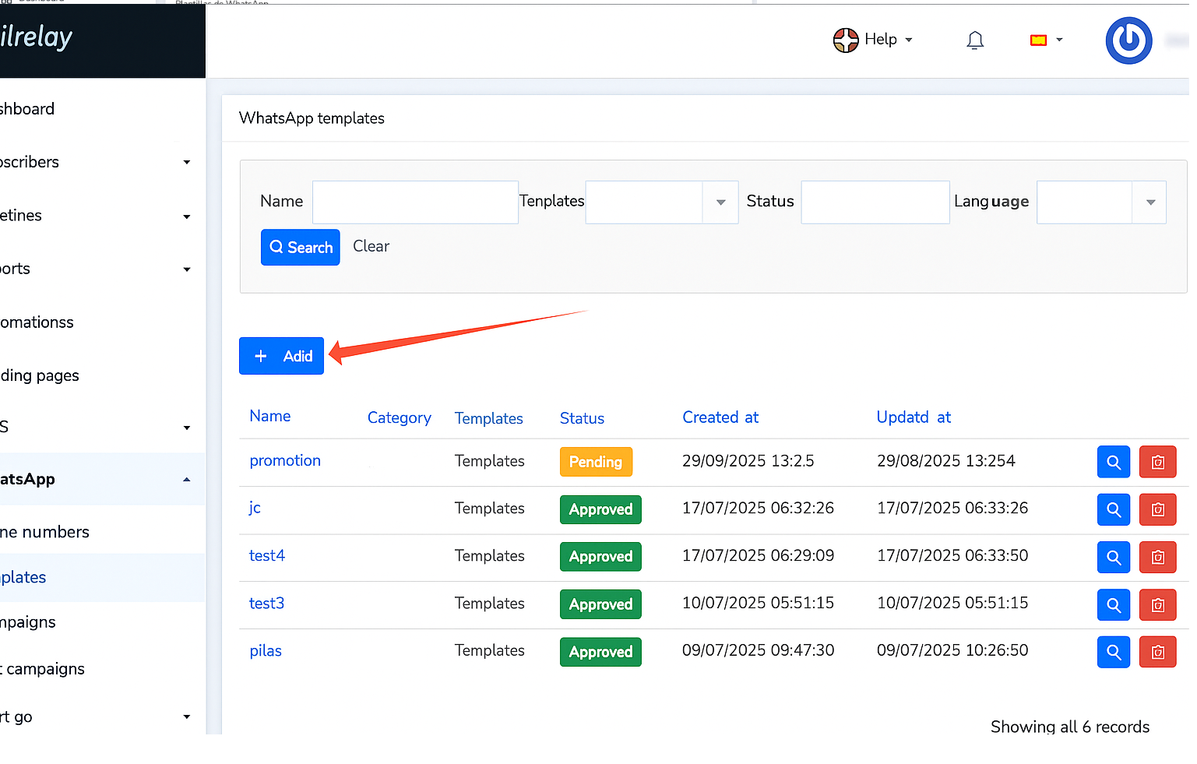Screen dimensions: 1197x764
Task: Click the 'Showing all 6 records' text
Action: pos(1069,727)
